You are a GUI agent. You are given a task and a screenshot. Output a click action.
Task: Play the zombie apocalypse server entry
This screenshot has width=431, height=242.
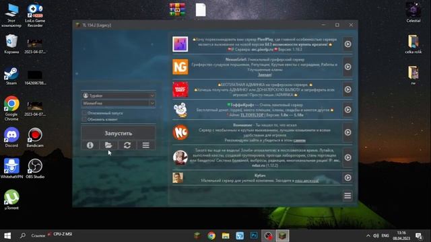[347, 157]
